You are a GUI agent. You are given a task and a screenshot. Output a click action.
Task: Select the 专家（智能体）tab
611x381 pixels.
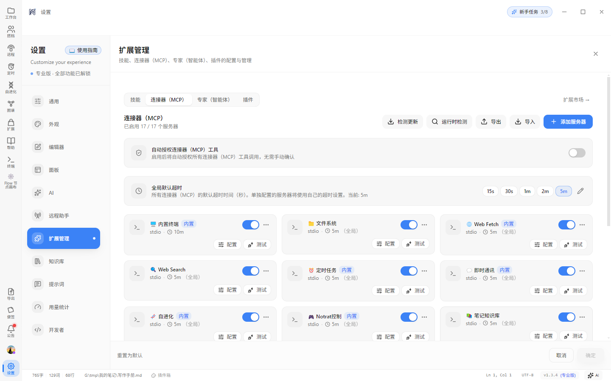[x=213, y=100]
